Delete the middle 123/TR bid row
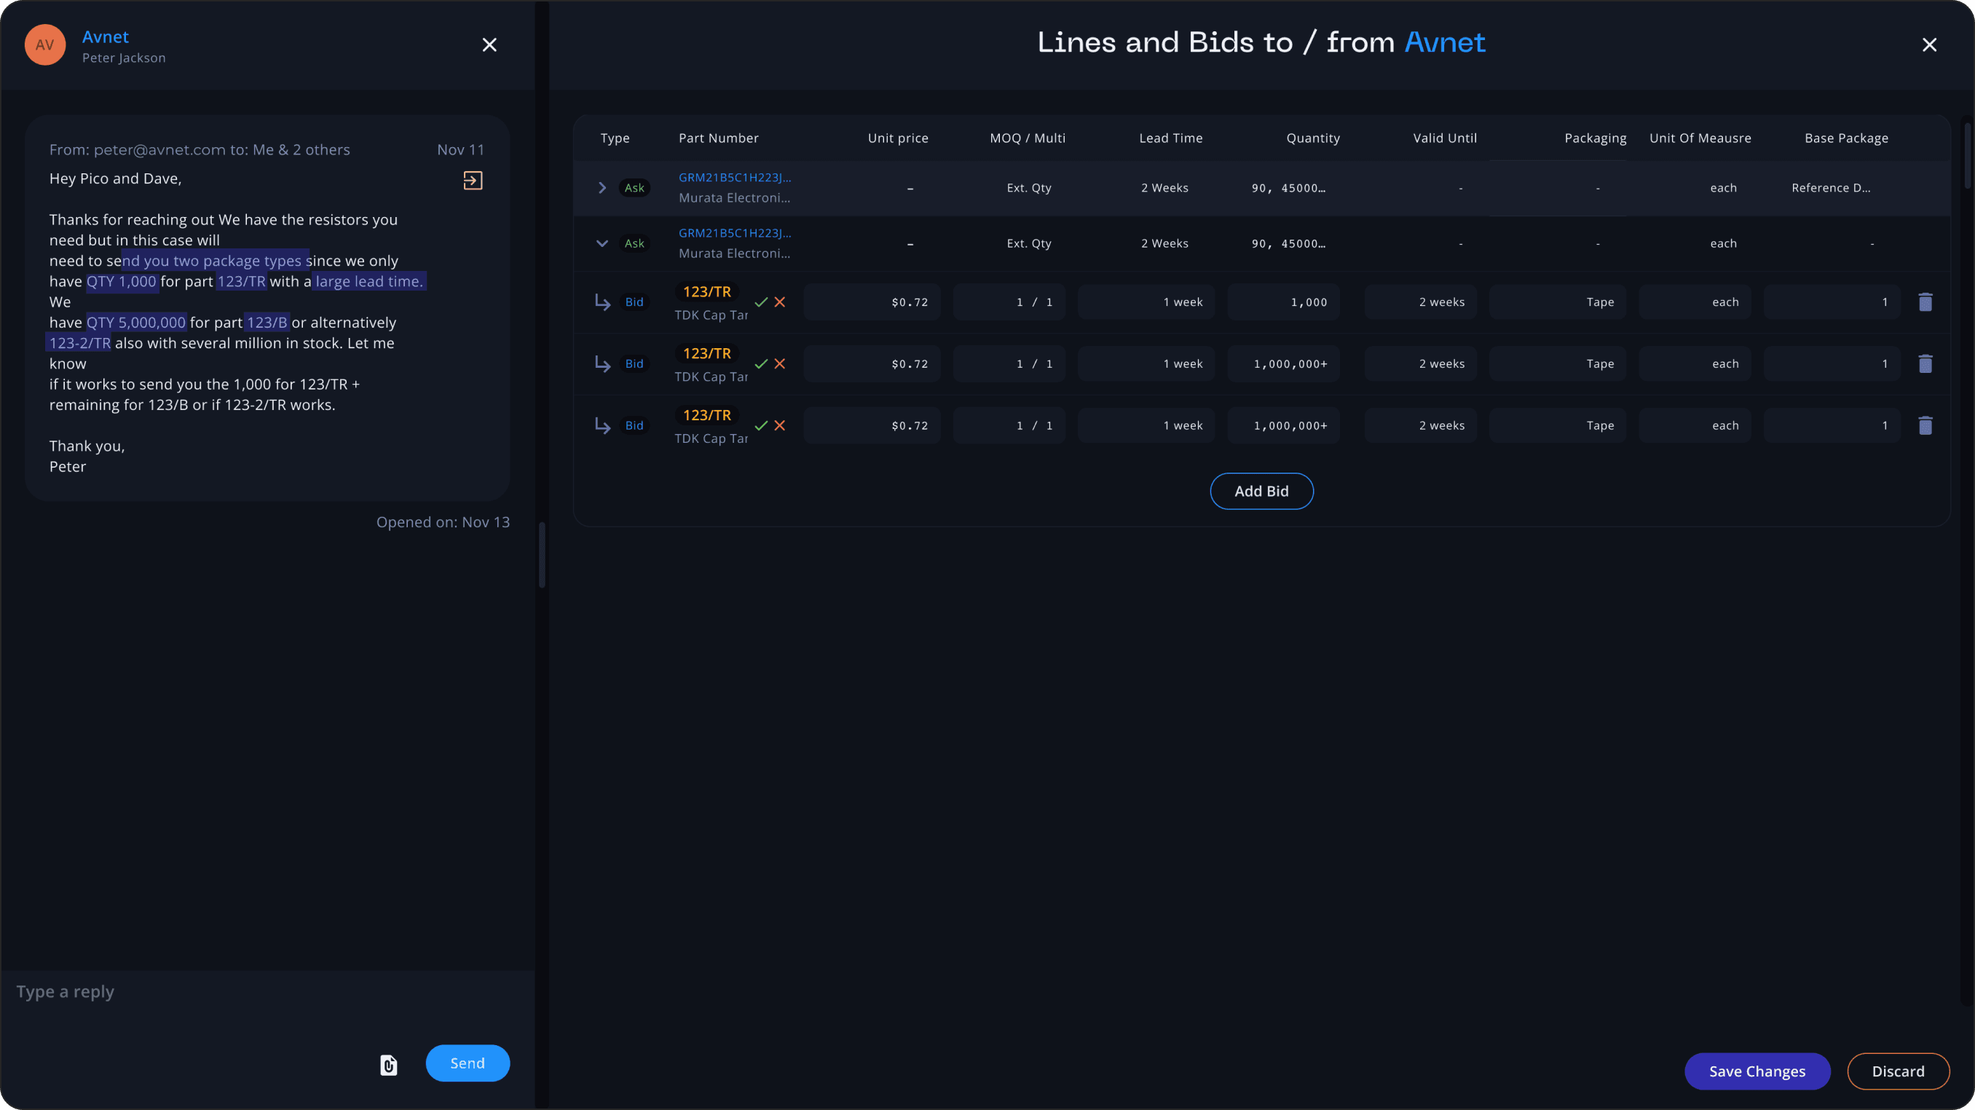The height and width of the screenshot is (1110, 1975). point(1925,364)
